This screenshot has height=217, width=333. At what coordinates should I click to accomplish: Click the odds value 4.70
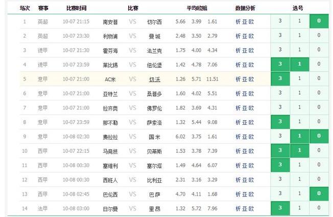[180, 195]
